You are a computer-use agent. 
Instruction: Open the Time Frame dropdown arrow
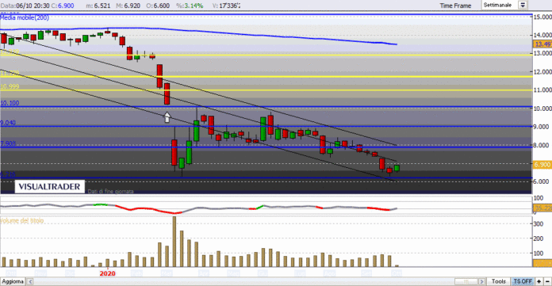click(523, 5)
